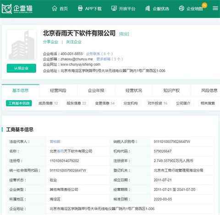Click the APP下载 printer-style icon
The image size is (220, 215).
[x=80, y=8]
